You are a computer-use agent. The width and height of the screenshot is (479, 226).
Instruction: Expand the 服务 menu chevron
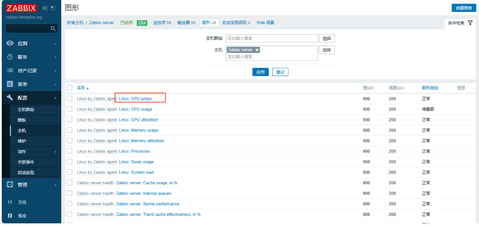(55, 57)
